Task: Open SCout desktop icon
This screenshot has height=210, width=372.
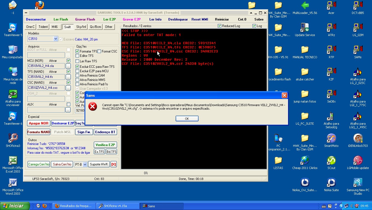Action: (x=331, y=163)
